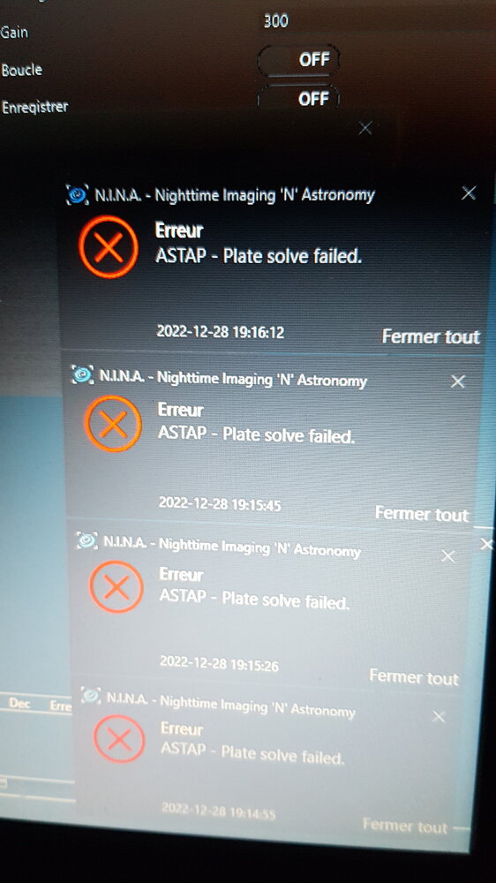Dismiss the 19:15:45 error notification
Screen dimensions: 496x883
(x=458, y=381)
